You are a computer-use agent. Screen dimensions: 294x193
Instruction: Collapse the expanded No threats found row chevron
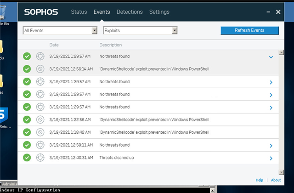271,57
